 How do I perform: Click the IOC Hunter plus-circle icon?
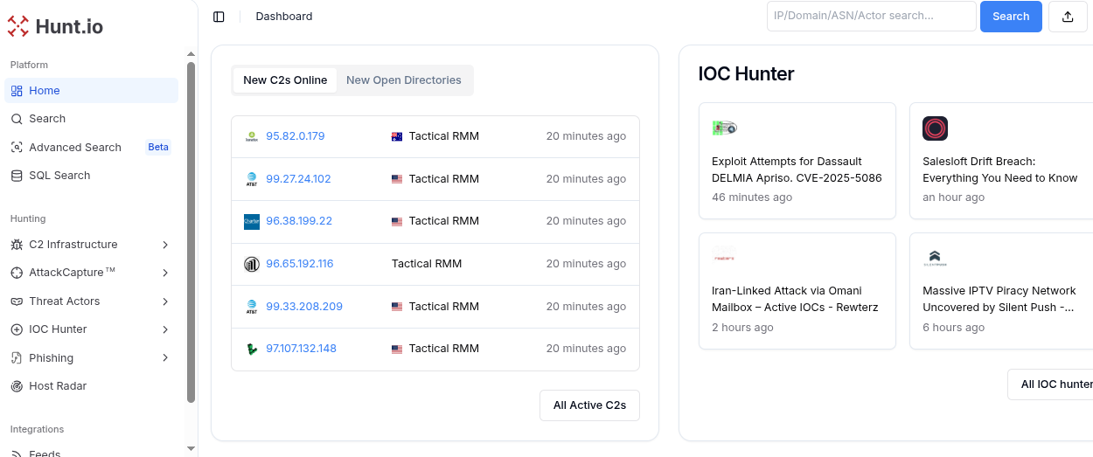point(17,329)
